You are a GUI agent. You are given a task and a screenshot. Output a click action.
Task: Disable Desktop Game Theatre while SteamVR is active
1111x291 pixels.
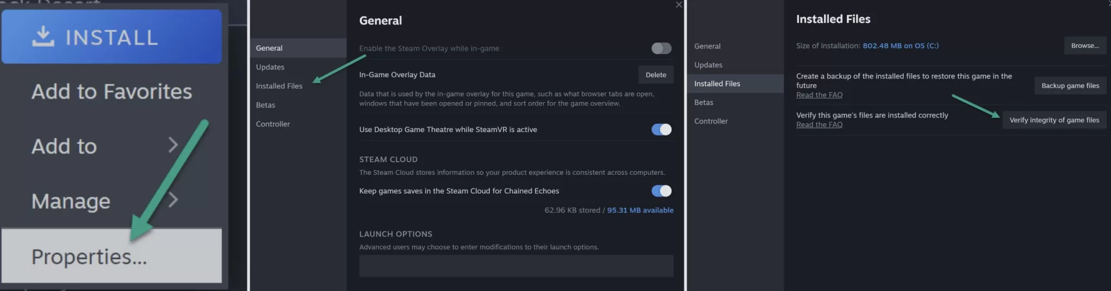coord(661,129)
